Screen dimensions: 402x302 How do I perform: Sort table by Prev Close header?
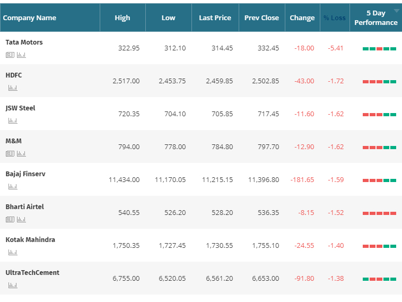pos(261,18)
